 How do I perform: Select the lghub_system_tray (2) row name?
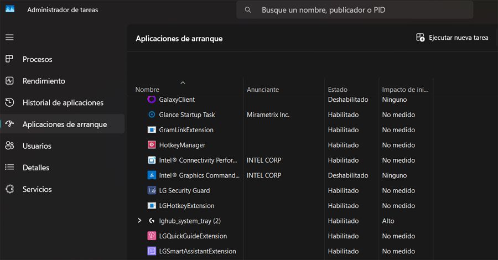tap(190, 221)
